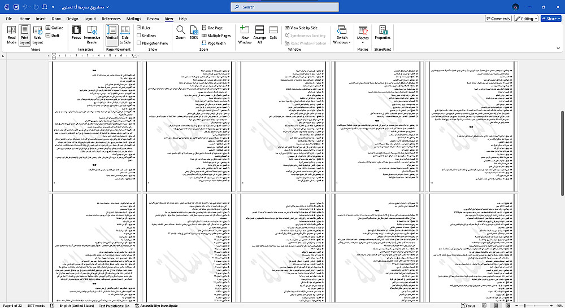
Task: Switch to Web Layout view
Action: pos(37,35)
